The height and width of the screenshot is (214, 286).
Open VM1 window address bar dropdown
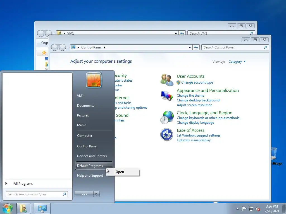[x=176, y=33]
